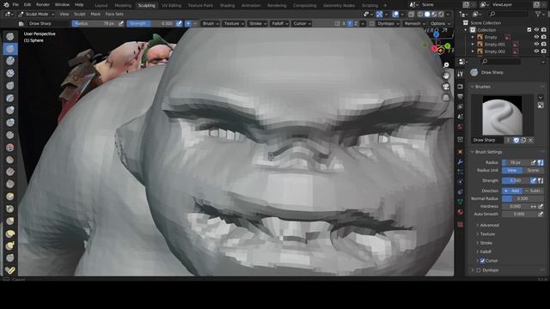Open Object Data properties tab
This screenshot has height=309, width=550.
click(x=461, y=203)
